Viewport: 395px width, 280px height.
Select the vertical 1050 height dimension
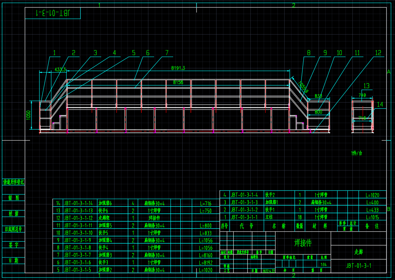(28, 115)
